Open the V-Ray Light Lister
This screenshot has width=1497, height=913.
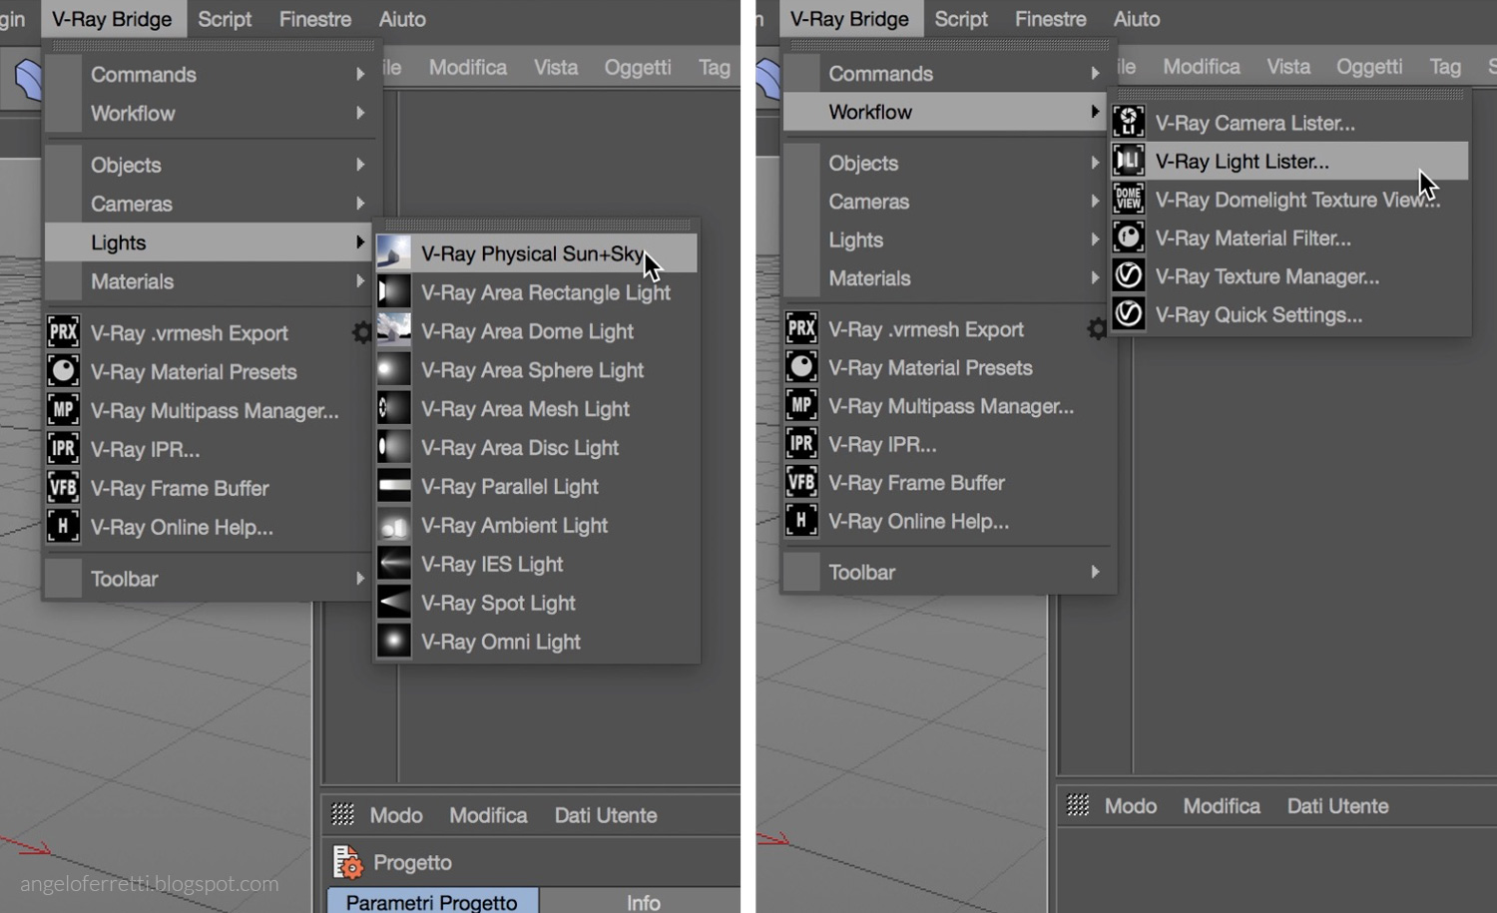pyautogui.click(x=1289, y=161)
